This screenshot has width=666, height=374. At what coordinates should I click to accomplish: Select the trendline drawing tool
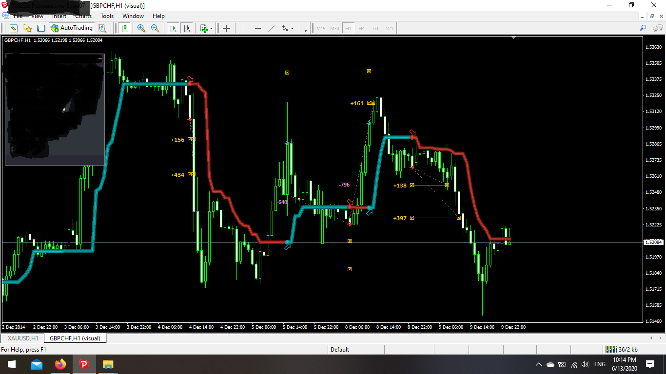272,28
